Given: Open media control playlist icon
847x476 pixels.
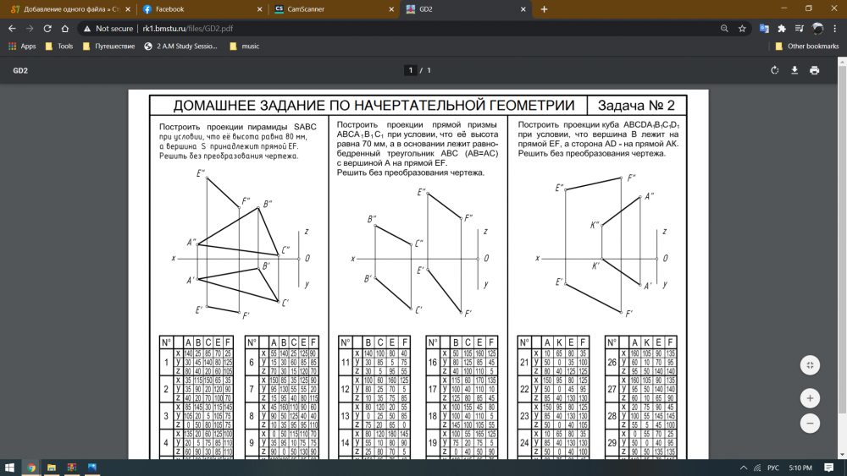Looking at the screenshot, I should click(x=800, y=29).
